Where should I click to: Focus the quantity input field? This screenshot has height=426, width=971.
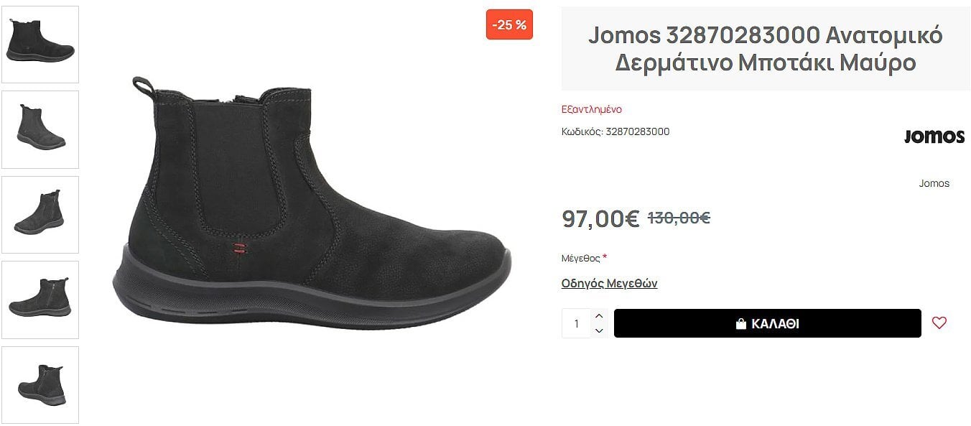576,323
